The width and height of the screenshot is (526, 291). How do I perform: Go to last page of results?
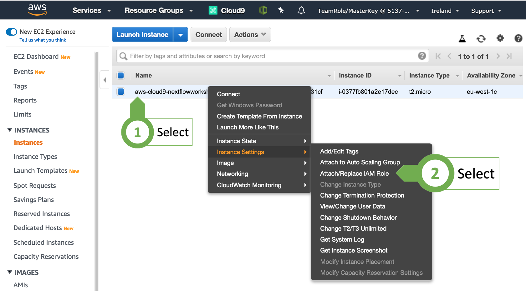coord(509,56)
